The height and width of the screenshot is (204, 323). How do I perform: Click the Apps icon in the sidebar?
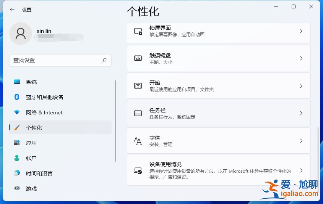tap(17, 143)
